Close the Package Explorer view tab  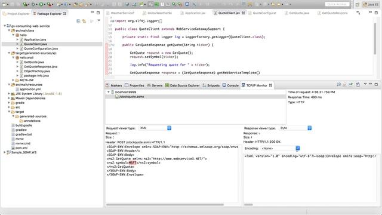click(64, 14)
